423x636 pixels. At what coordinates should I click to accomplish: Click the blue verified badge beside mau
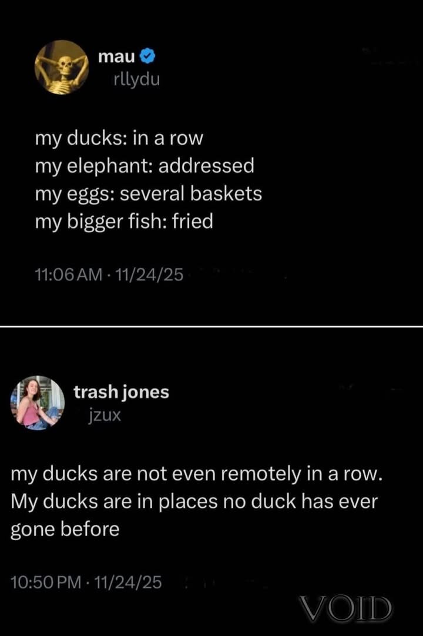(149, 57)
